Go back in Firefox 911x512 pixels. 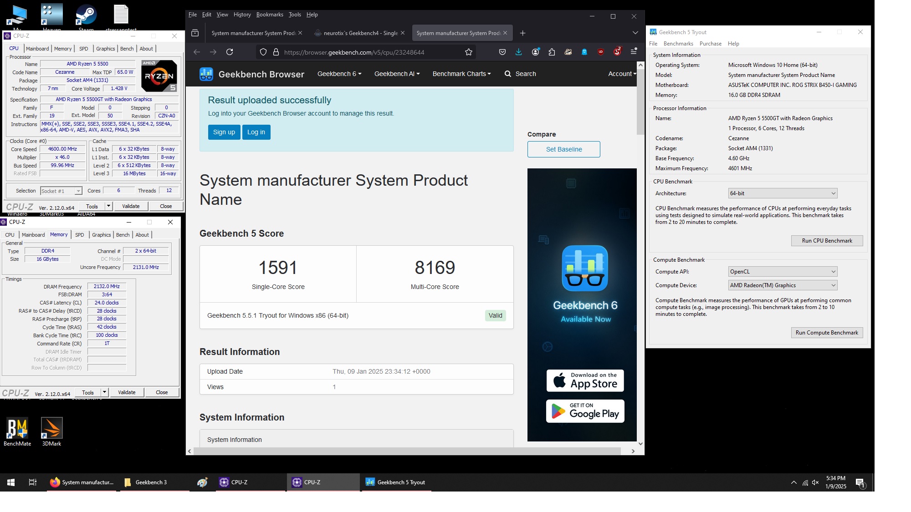(197, 52)
